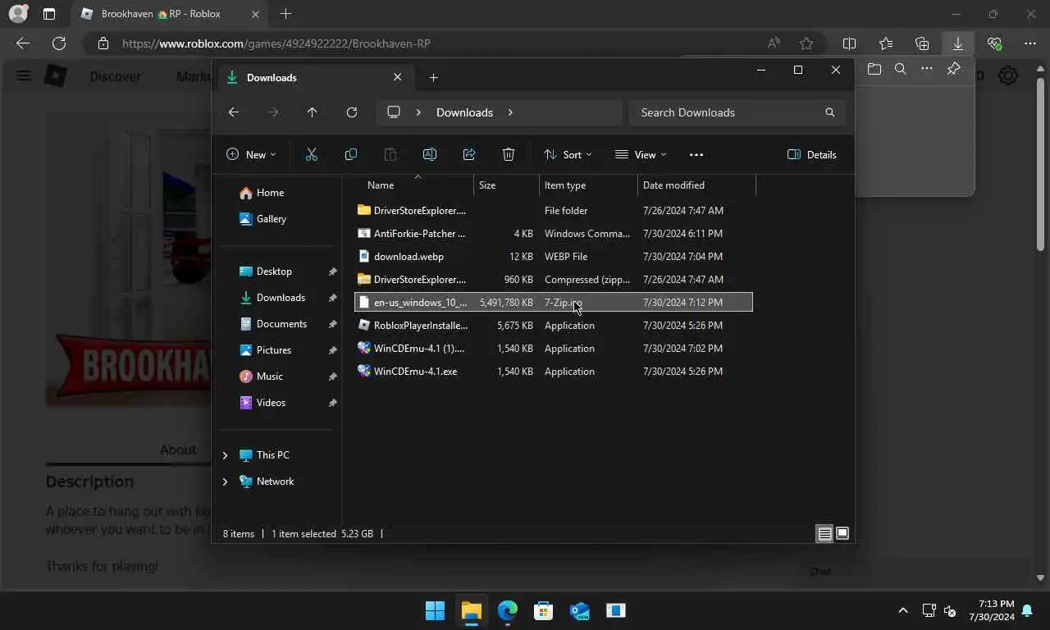Open Roblox settings gear icon
The height and width of the screenshot is (630, 1050).
point(1008,76)
